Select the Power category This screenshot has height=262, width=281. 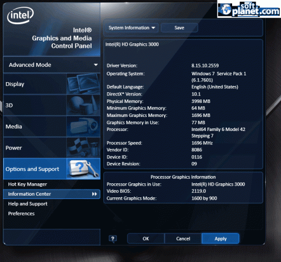click(52, 148)
